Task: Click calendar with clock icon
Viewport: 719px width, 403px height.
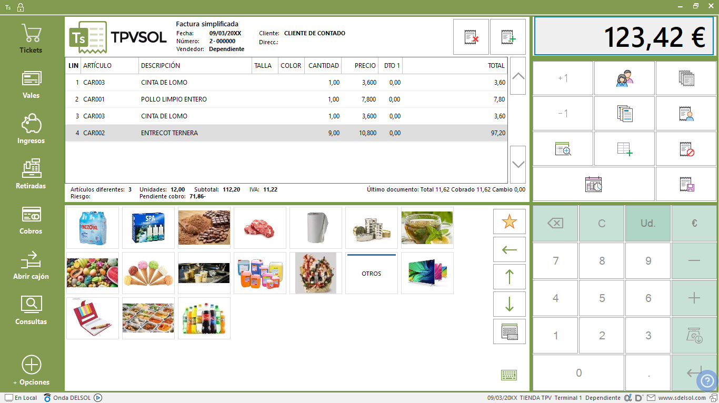Action: tap(594, 184)
